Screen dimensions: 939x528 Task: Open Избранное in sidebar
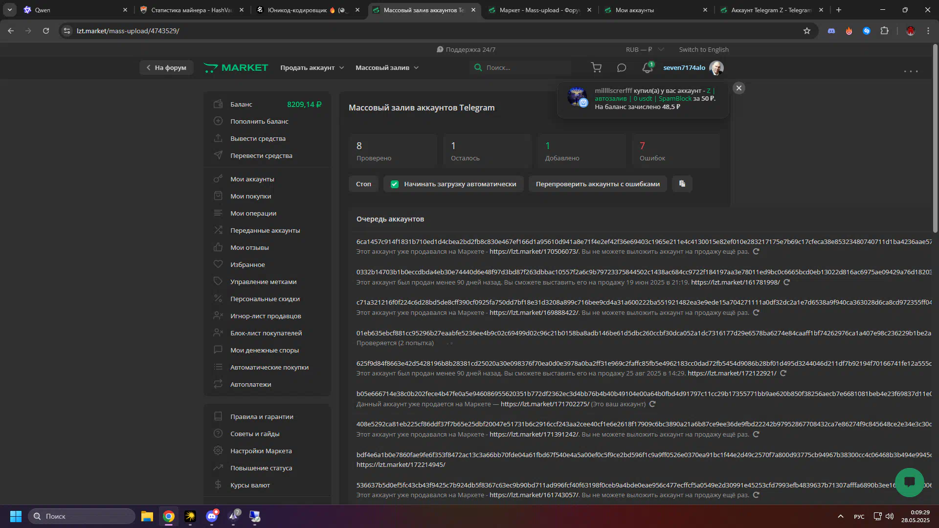point(247,264)
